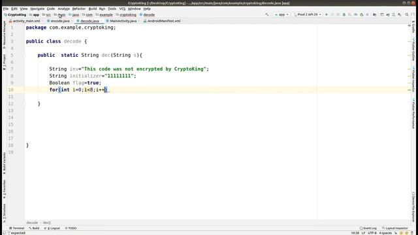The height and width of the screenshot is (235, 418).
Task: Open the Build tool window
Action: pyautogui.click(x=34, y=228)
